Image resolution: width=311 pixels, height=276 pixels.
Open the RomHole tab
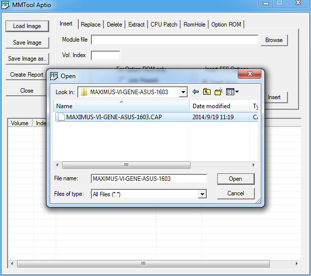(x=195, y=25)
